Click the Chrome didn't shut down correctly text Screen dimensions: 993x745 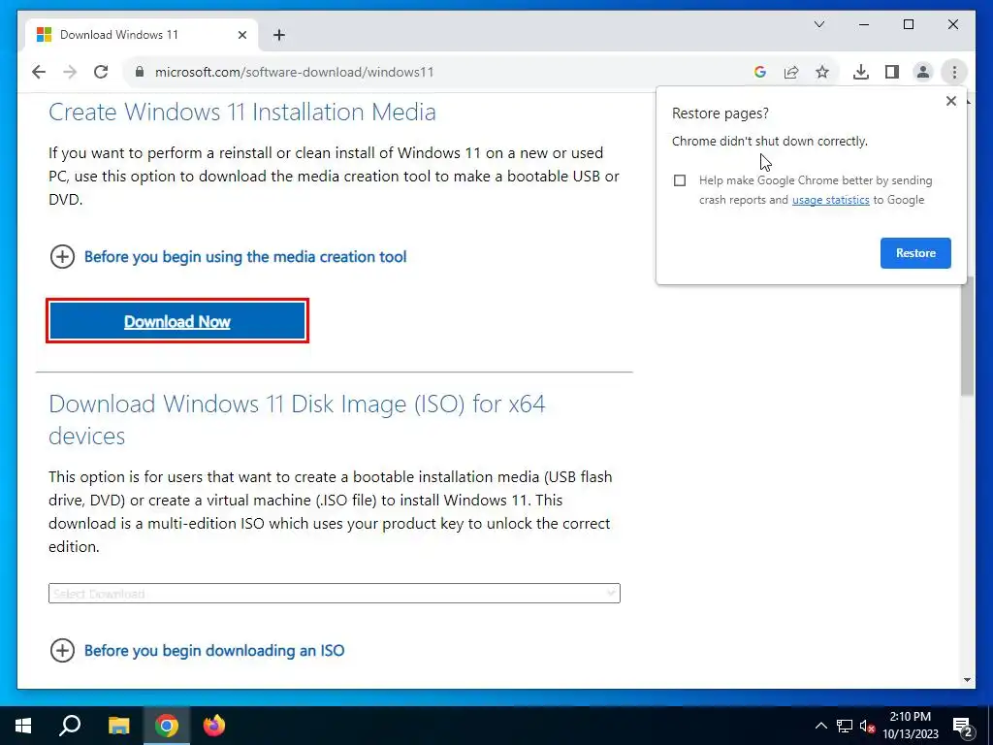click(769, 142)
